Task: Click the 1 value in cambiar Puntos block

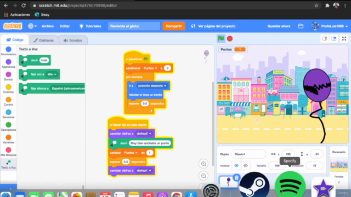Action: [x=150, y=153]
